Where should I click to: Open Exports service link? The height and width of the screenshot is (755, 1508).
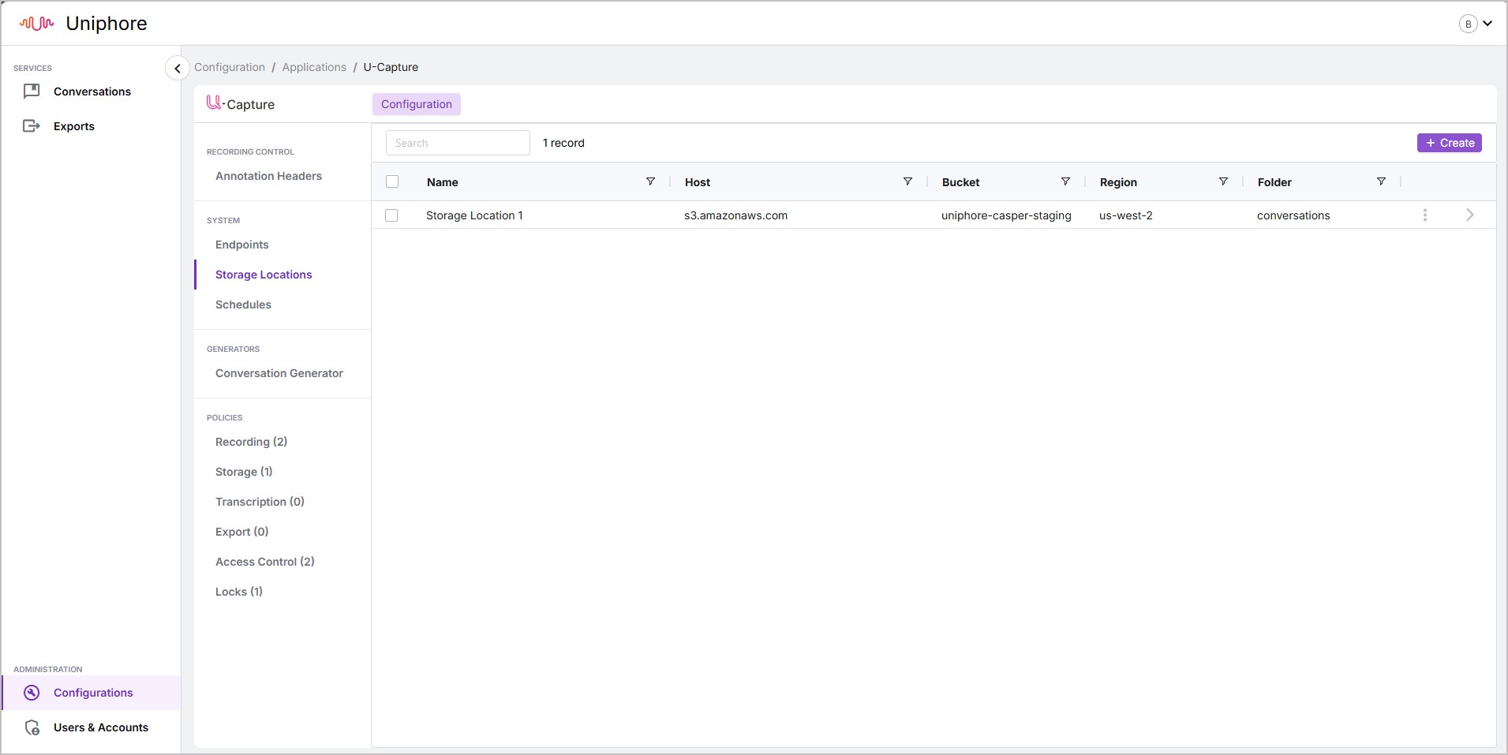click(x=74, y=126)
